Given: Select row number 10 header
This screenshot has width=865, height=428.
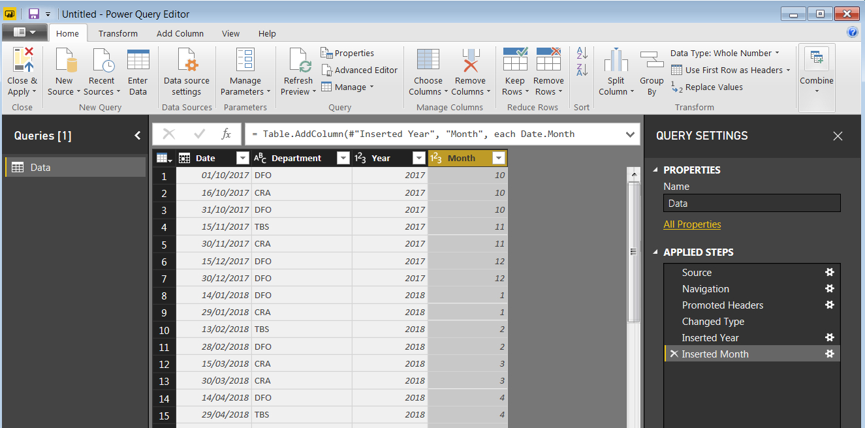Looking at the screenshot, I should 164,329.
